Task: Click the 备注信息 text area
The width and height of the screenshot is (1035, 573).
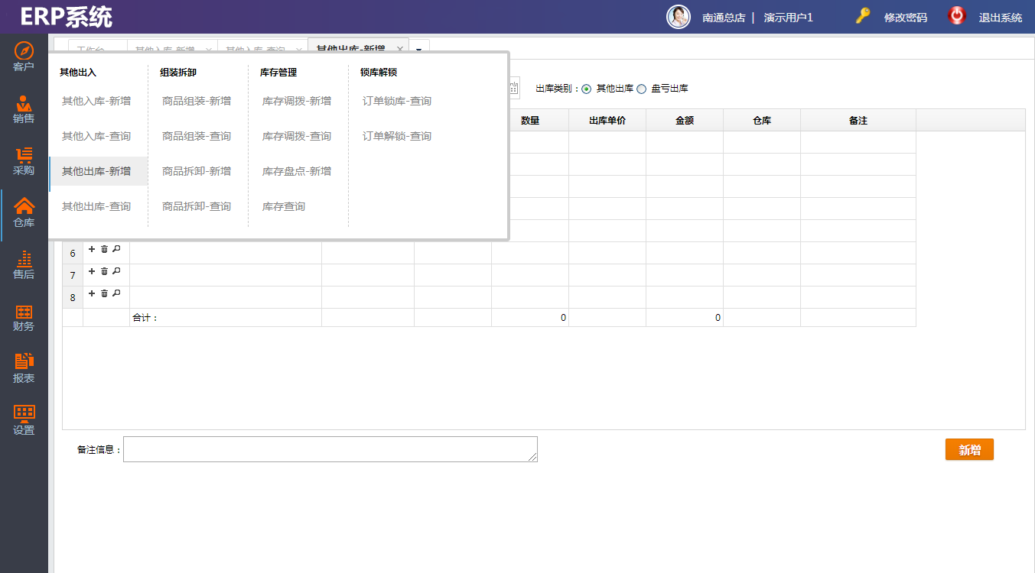Action: tap(330, 449)
